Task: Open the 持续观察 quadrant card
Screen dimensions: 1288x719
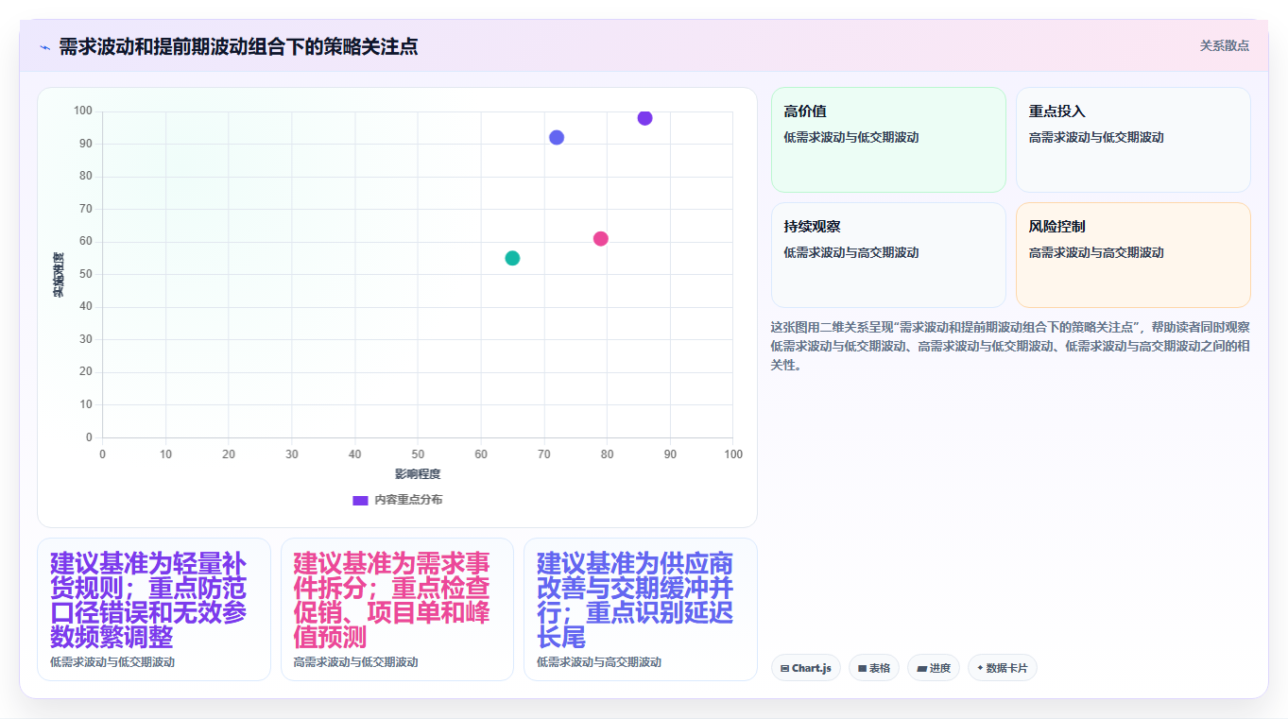Action: [x=888, y=255]
